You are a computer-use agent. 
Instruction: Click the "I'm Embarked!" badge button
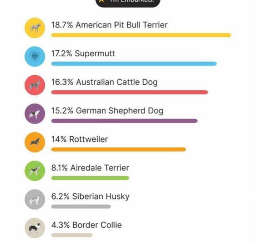point(128,2)
